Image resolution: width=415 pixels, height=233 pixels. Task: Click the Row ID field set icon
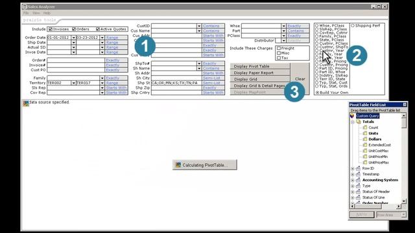pyautogui.click(x=358, y=168)
